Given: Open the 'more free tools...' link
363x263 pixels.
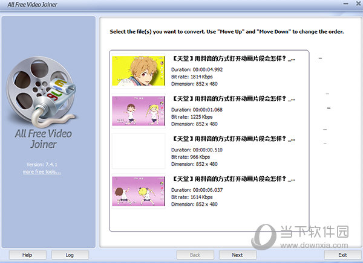Looking at the screenshot, I should coord(42,171).
